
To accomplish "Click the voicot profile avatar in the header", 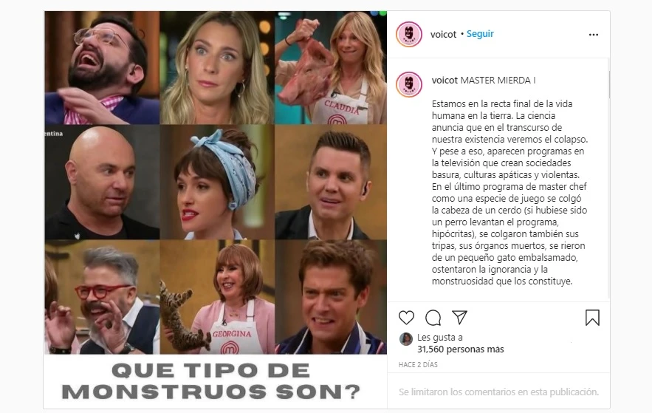I will click(409, 34).
